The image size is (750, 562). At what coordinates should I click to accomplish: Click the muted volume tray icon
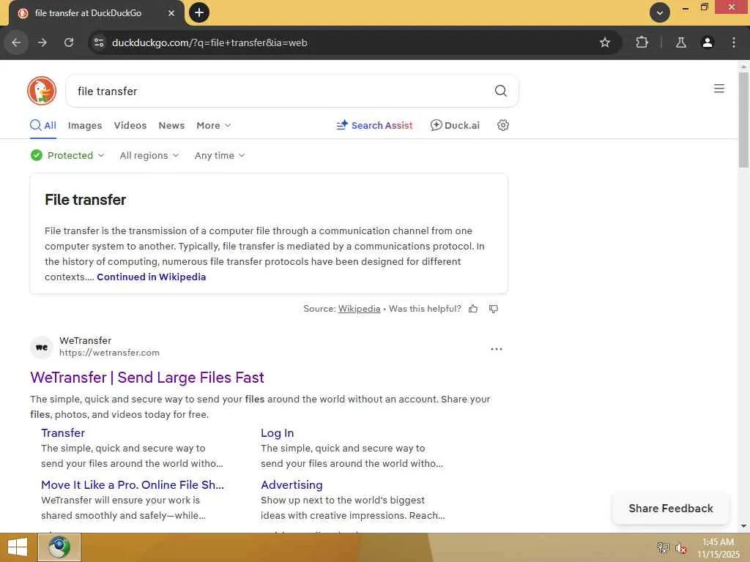pyautogui.click(x=681, y=548)
